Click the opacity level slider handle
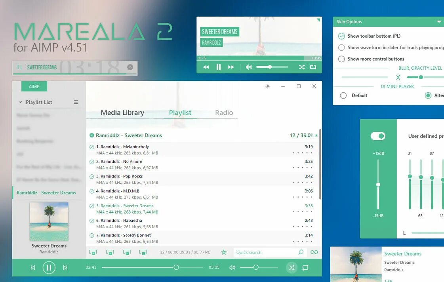Viewport: 444px width, 282px height. [x=421, y=77]
